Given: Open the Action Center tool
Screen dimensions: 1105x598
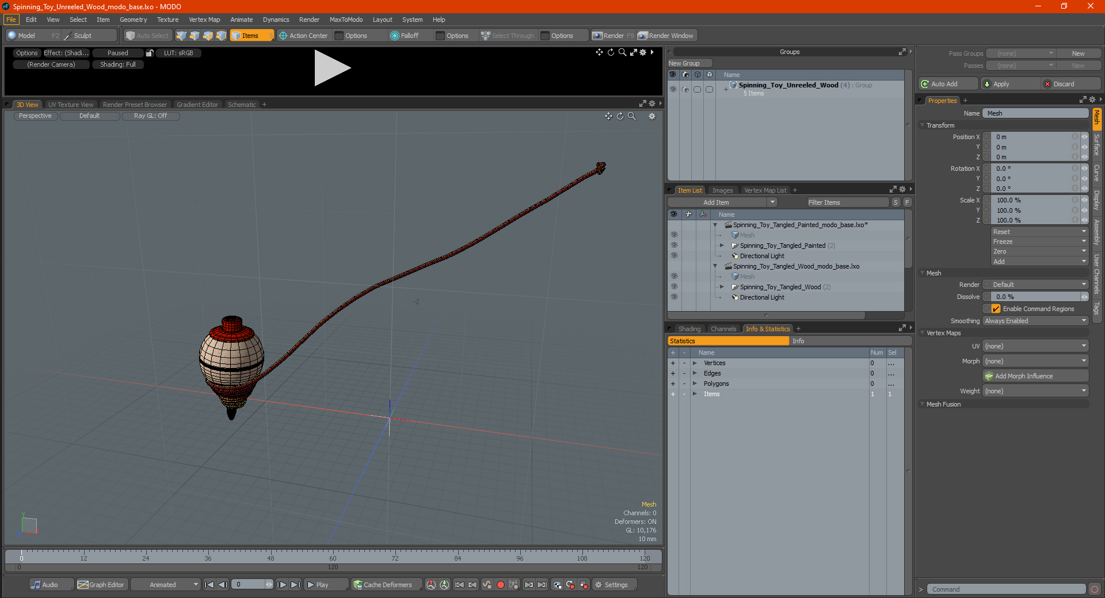Looking at the screenshot, I should [303, 36].
